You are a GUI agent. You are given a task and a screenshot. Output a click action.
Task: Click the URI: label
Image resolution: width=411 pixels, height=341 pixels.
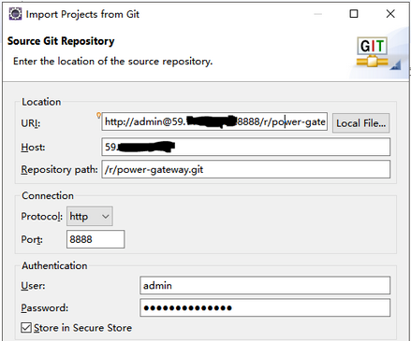(x=31, y=123)
